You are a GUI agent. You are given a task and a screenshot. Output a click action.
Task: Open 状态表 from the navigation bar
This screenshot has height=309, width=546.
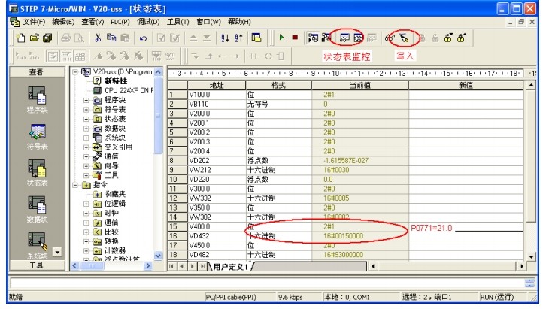37,173
